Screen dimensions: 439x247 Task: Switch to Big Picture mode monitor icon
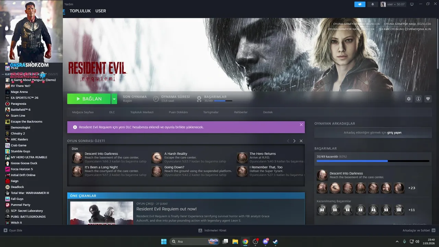point(412,4)
